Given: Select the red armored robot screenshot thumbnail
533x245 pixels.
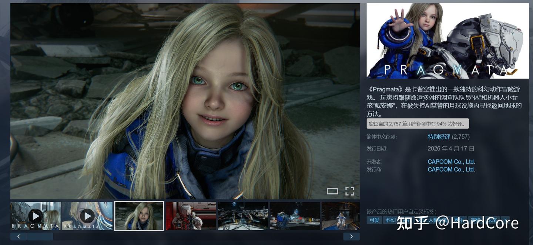Looking at the screenshot, I should tap(191, 216).
